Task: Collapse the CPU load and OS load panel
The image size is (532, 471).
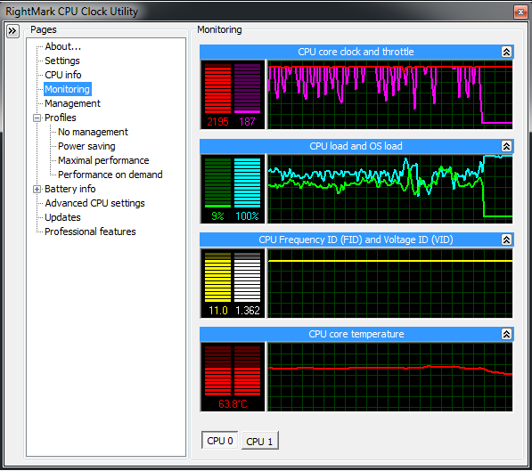Action: pos(506,146)
